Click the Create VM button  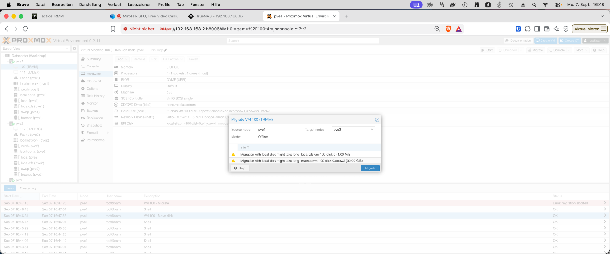click(545, 41)
